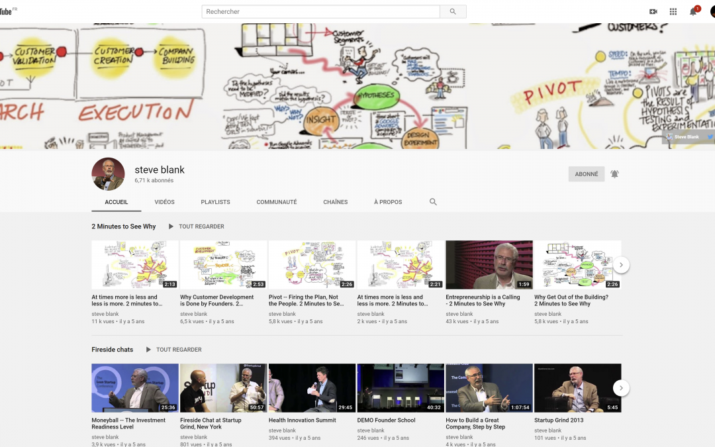Play all icon for Fireside chats

(148, 350)
